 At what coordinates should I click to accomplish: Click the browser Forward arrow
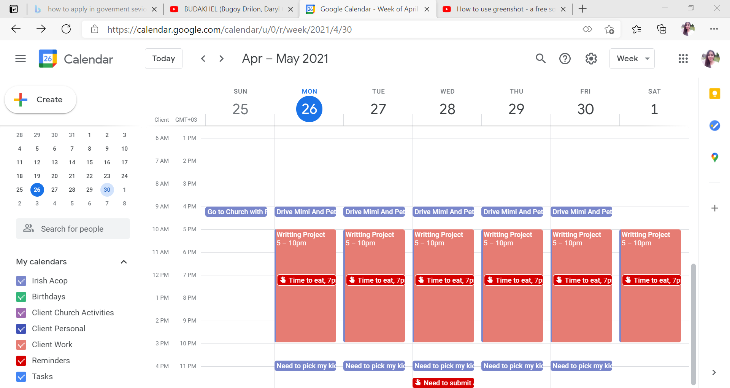pos(41,29)
